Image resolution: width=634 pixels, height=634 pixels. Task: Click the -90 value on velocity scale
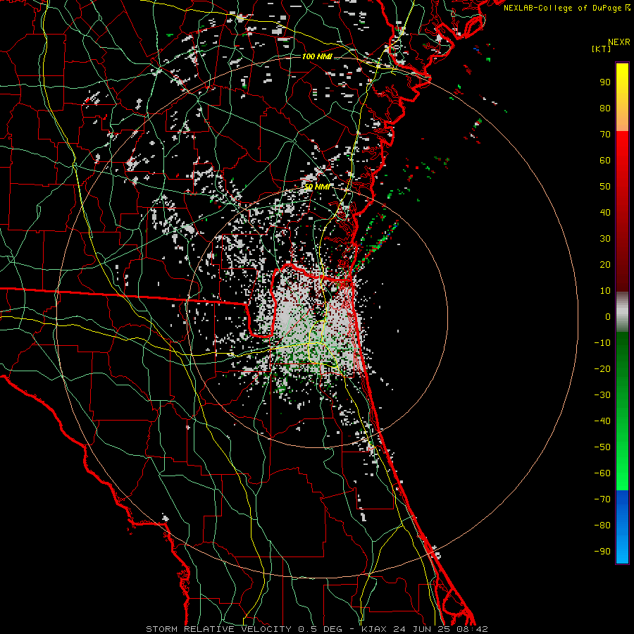pos(602,552)
